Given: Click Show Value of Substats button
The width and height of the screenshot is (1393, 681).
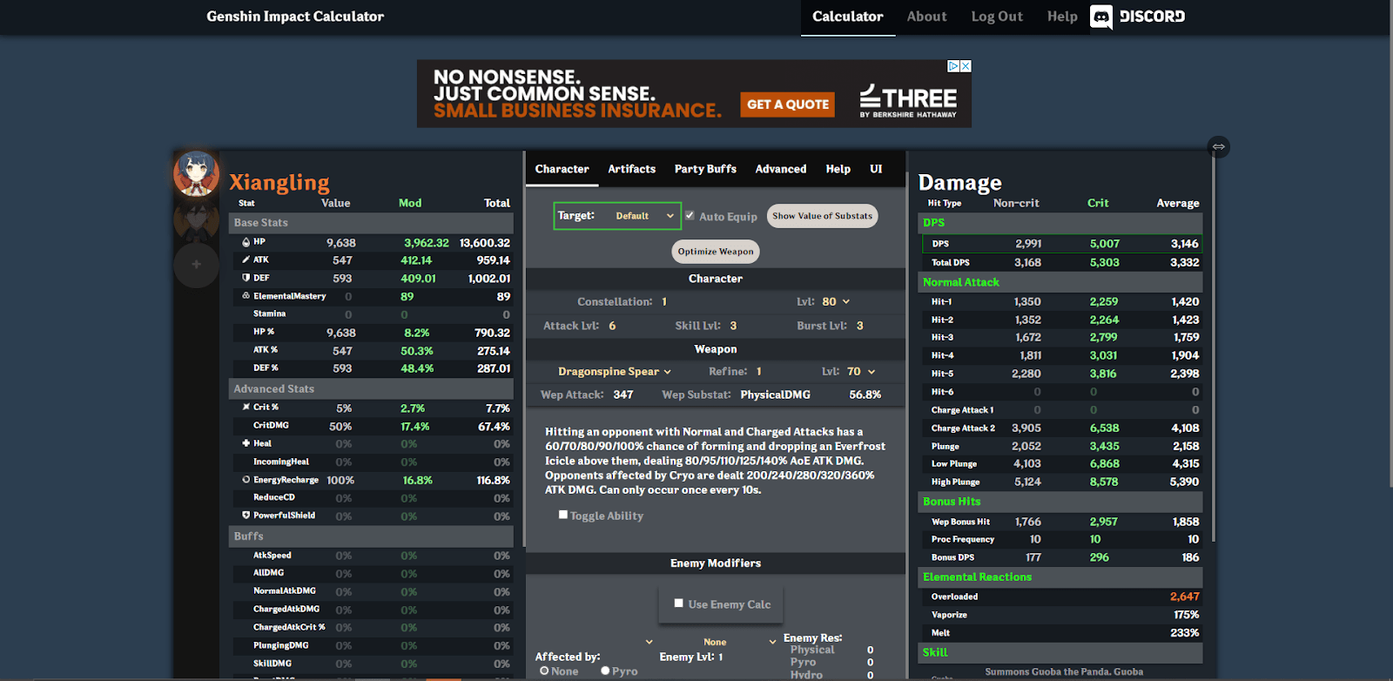Looking at the screenshot, I should click(x=822, y=216).
